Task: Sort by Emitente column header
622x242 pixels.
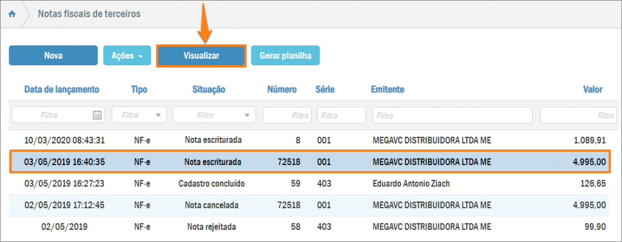Action: (388, 90)
